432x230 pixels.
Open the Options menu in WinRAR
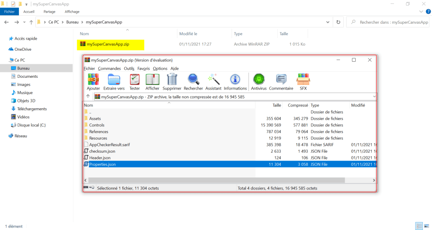click(160, 68)
